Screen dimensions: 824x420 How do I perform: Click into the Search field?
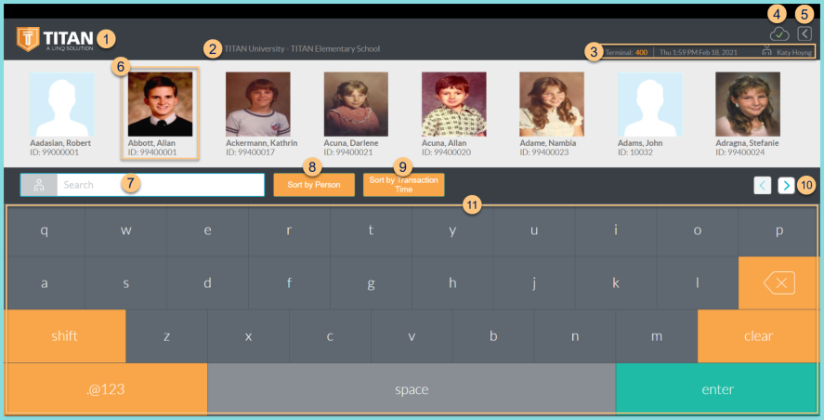161,185
